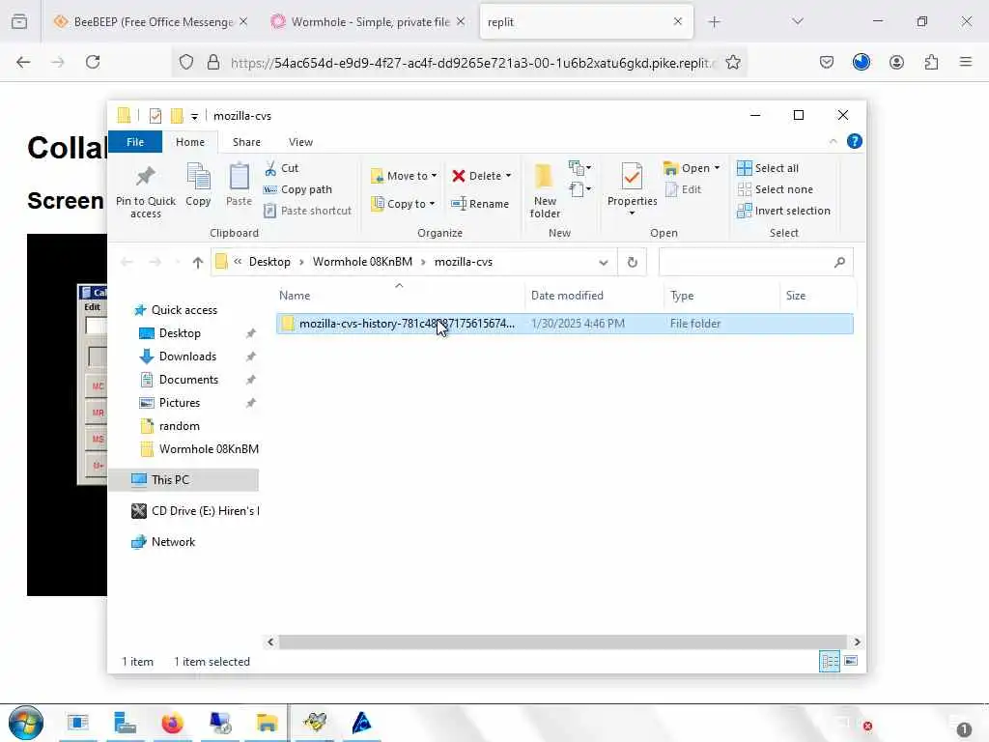The width and height of the screenshot is (989, 742).
Task: Open the Firefox application menu
Action: pos(966,62)
